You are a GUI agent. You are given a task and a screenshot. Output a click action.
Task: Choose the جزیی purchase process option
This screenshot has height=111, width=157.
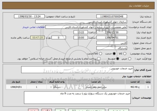point(129,59)
